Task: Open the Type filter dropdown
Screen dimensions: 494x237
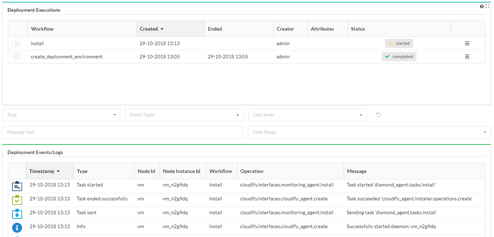Action: (x=61, y=115)
